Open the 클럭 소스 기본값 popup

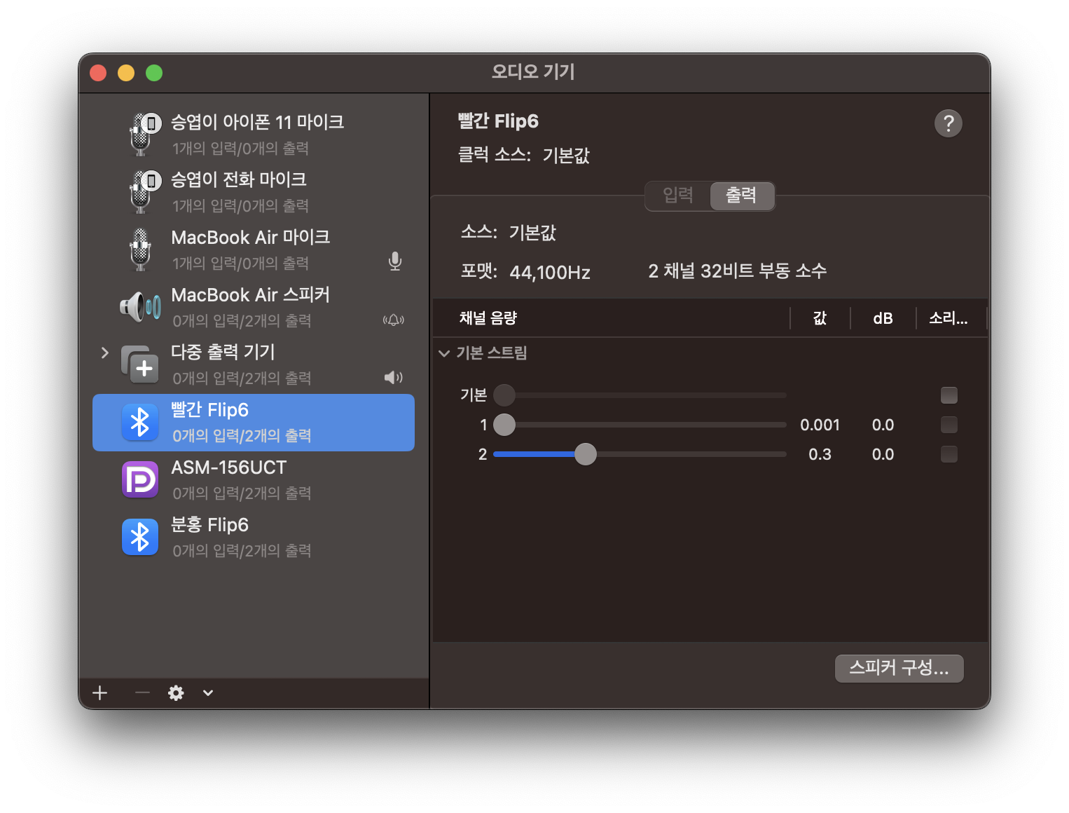coord(566,155)
